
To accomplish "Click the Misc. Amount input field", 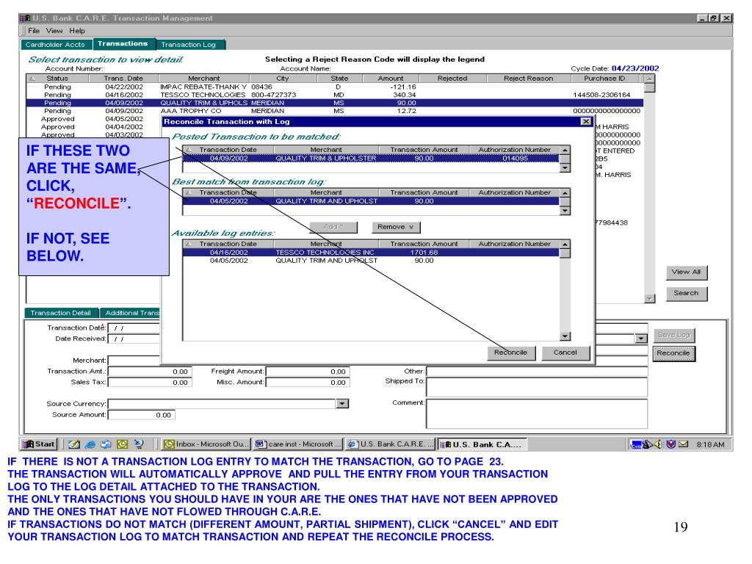I will pos(308,382).
